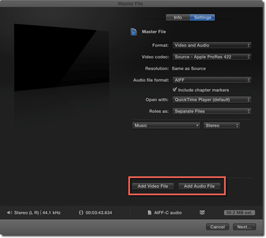Toggle Include chapter markers checkbox

pos(175,90)
